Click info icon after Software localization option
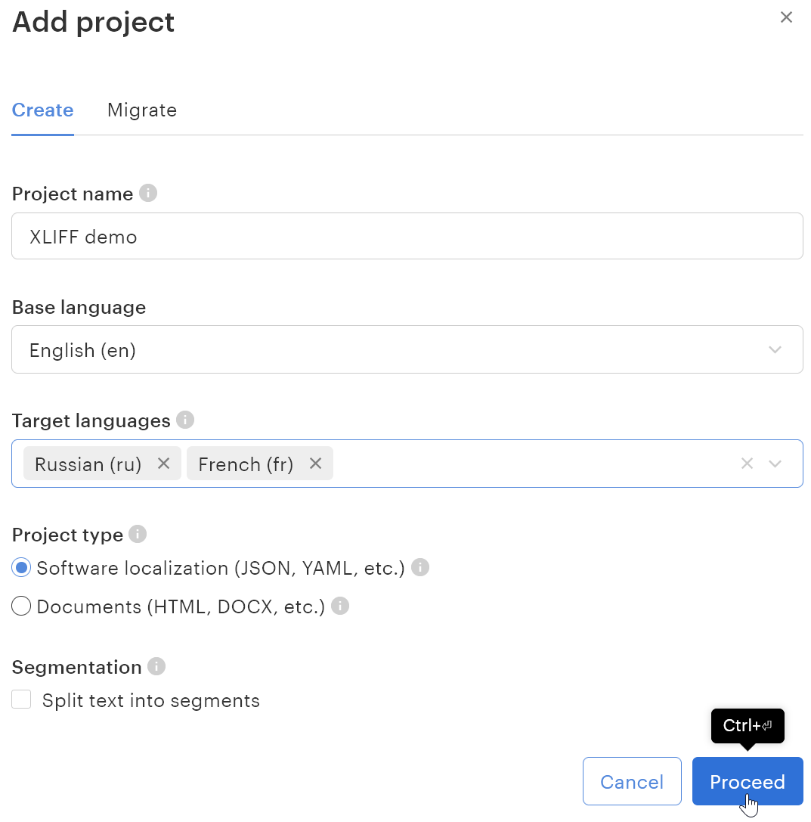 pos(420,567)
